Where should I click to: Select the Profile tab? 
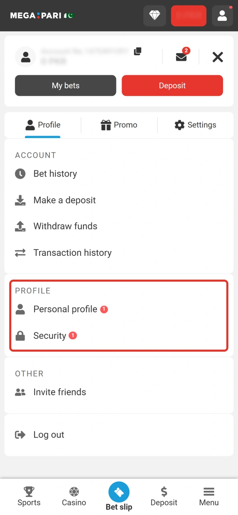click(x=43, y=125)
